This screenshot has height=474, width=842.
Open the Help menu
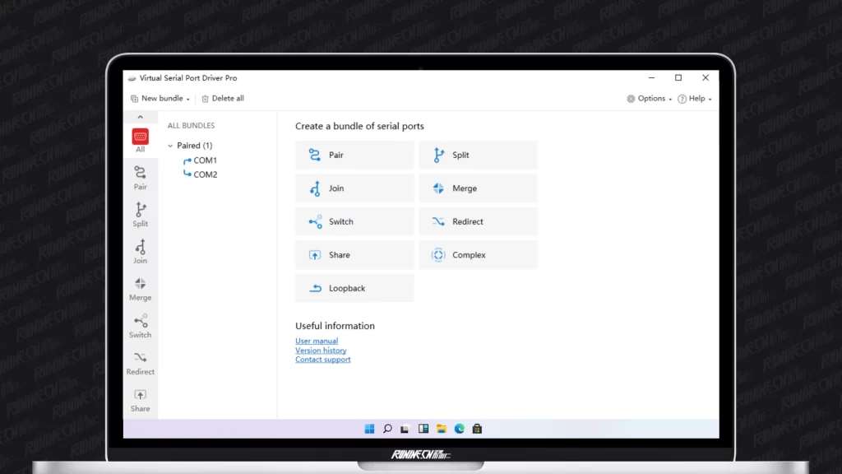point(695,99)
